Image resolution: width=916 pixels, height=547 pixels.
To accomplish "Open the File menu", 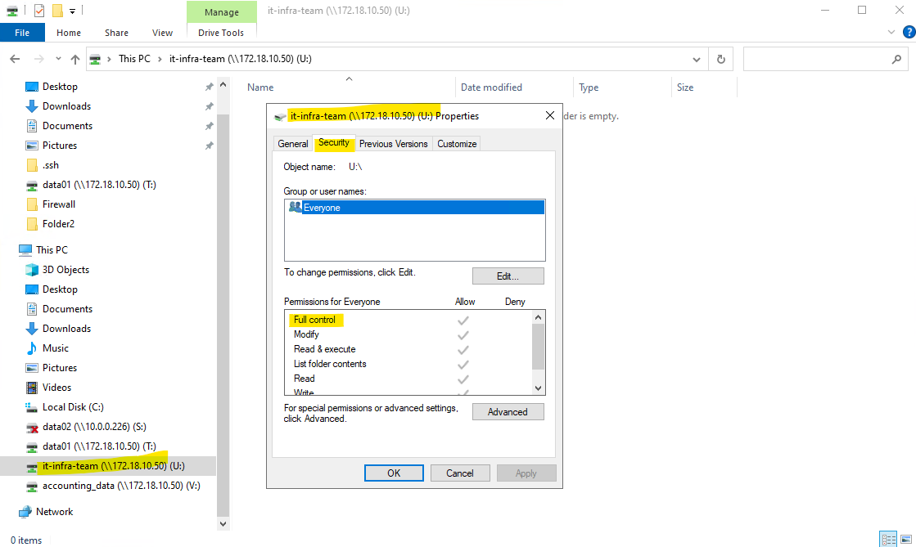I will tap(22, 33).
